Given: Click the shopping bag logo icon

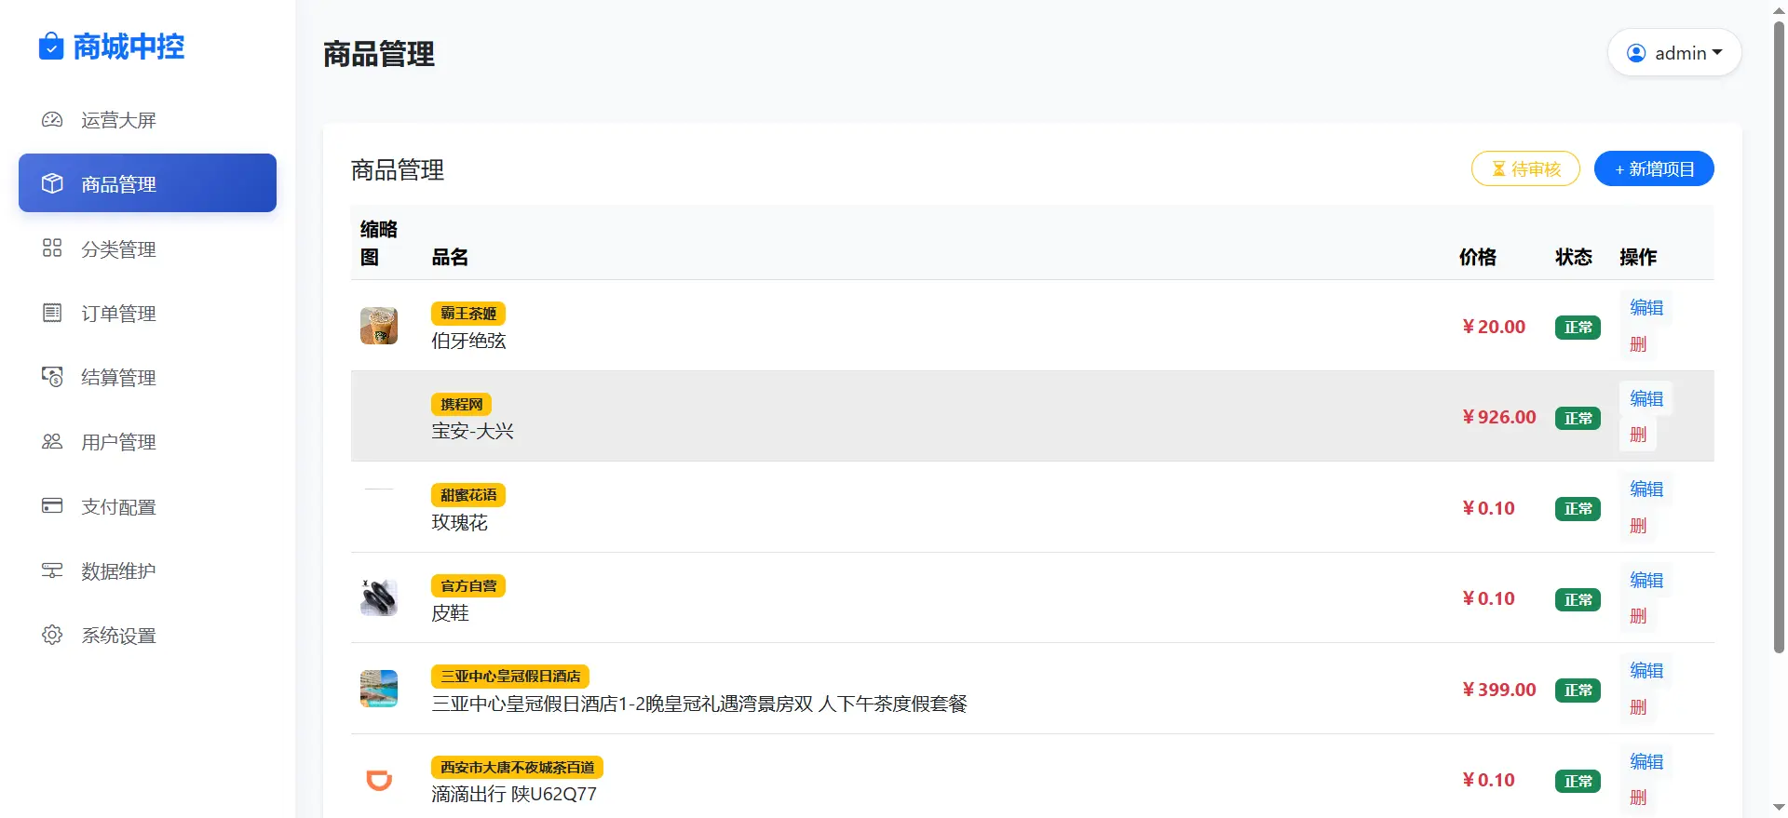Looking at the screenshot, I should click(x=51, y=46).
